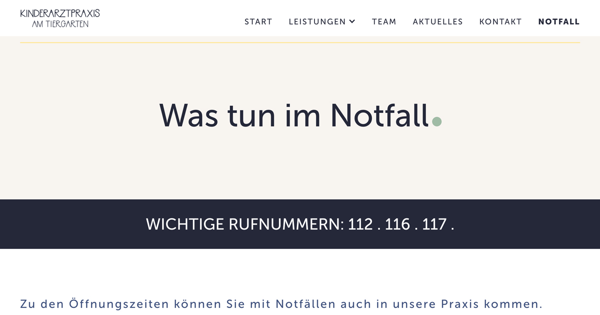
Task: Click the LEISTUNGEN menu label
Action: (316, 21)
